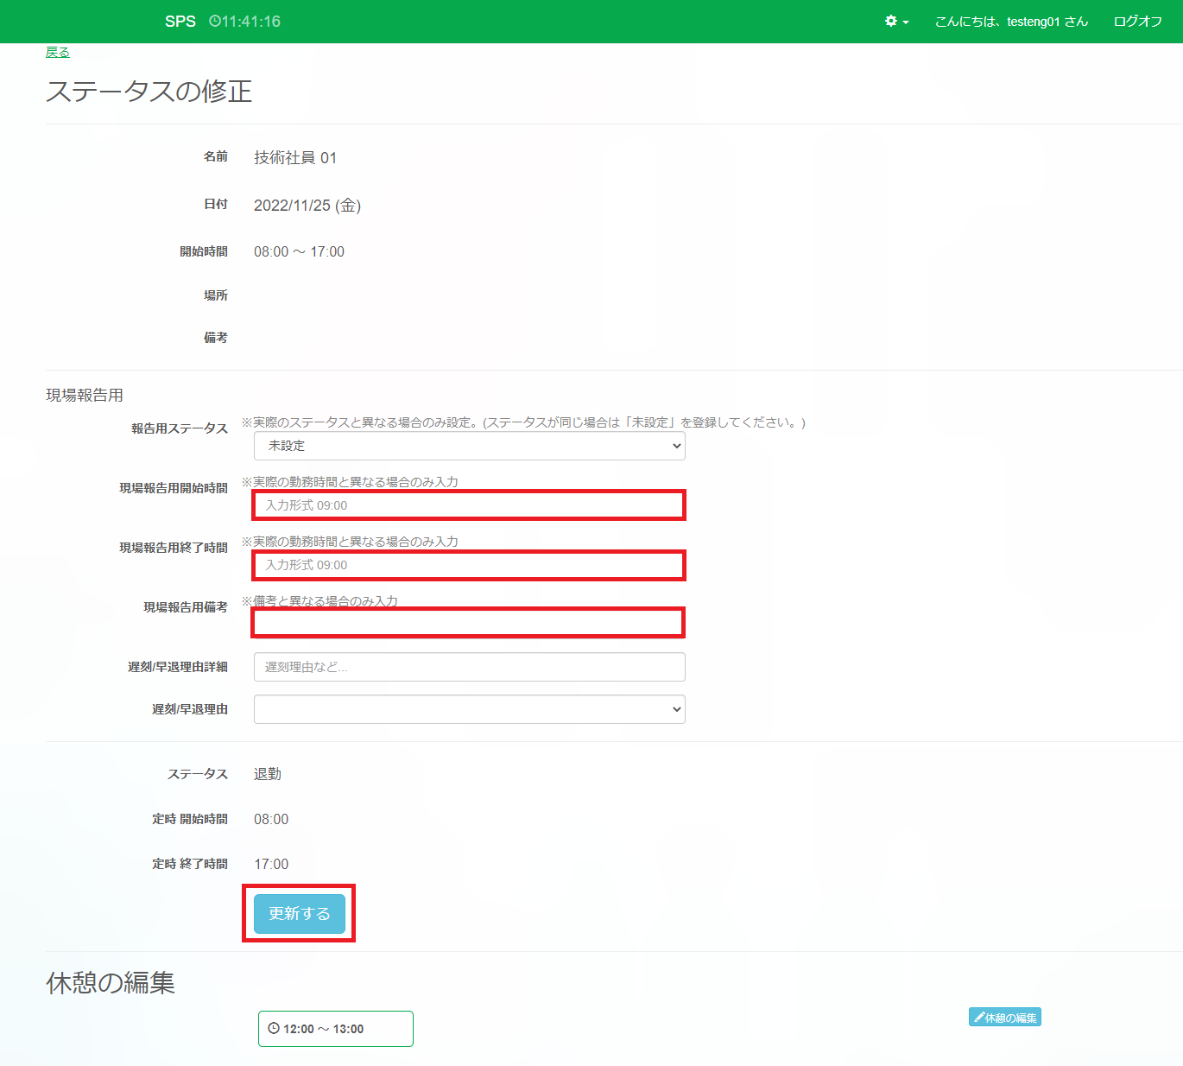Expand the 報告用ステータス dropdown showing 未設定
This screenshot has height=1066, width=1183.
coord(469,446)
